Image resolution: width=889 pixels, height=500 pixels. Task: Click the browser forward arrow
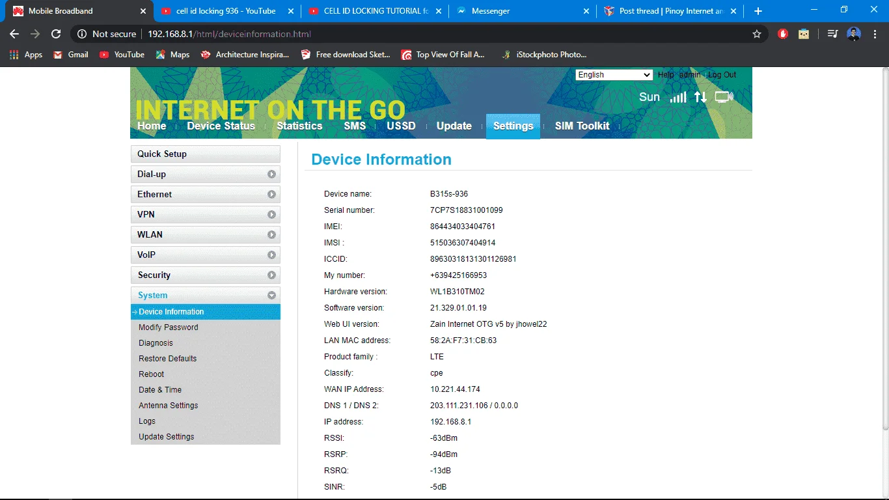click(x=35, y=34)
